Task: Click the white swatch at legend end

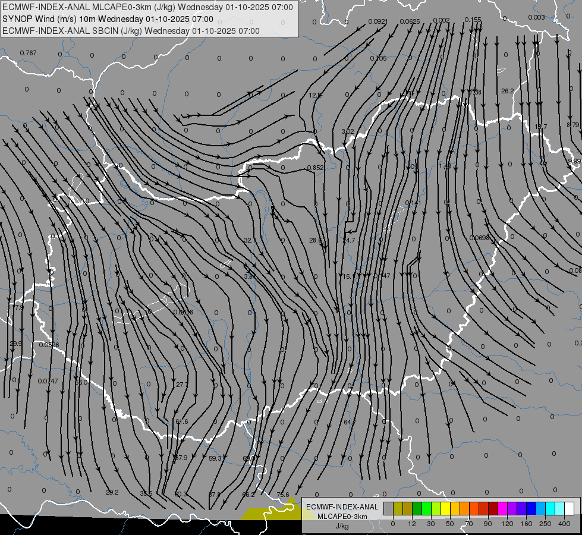Action: tap(570, 508)
